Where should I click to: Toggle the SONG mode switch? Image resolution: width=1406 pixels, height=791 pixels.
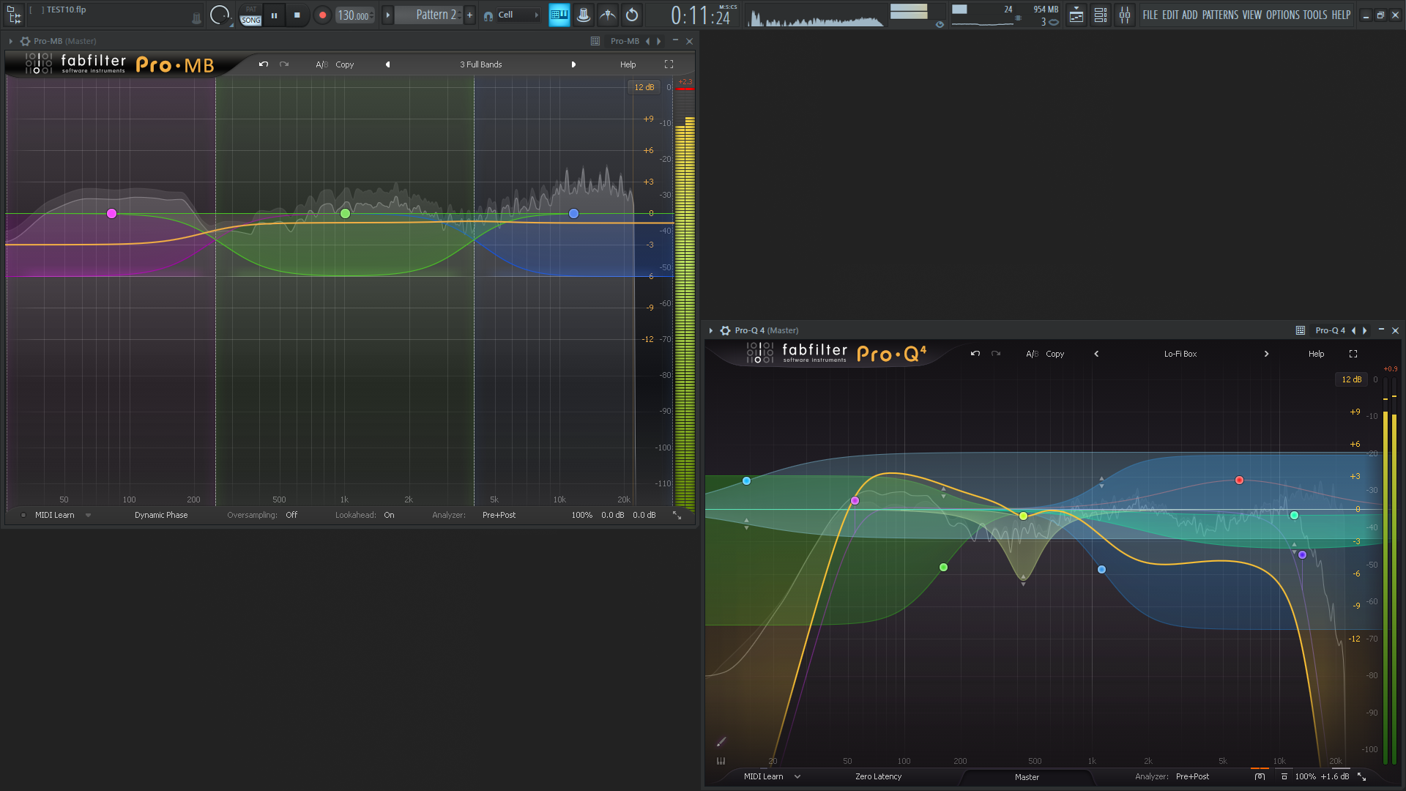pos(250,21)
